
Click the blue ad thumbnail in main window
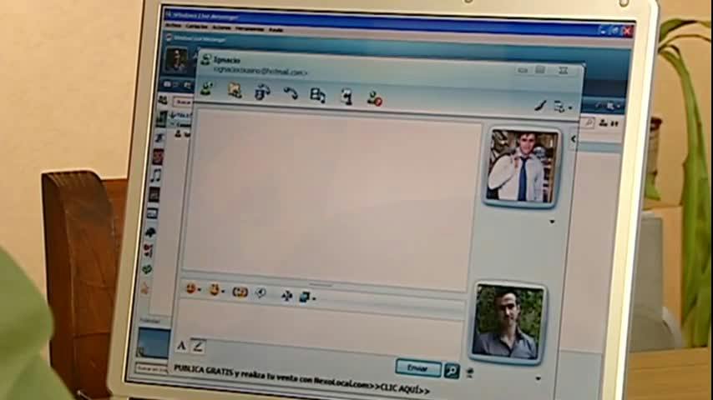154,342
